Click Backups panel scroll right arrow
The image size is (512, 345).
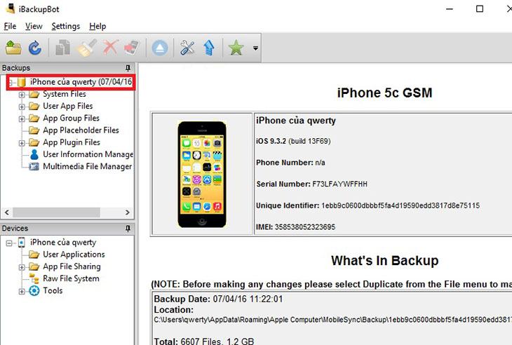128,212
